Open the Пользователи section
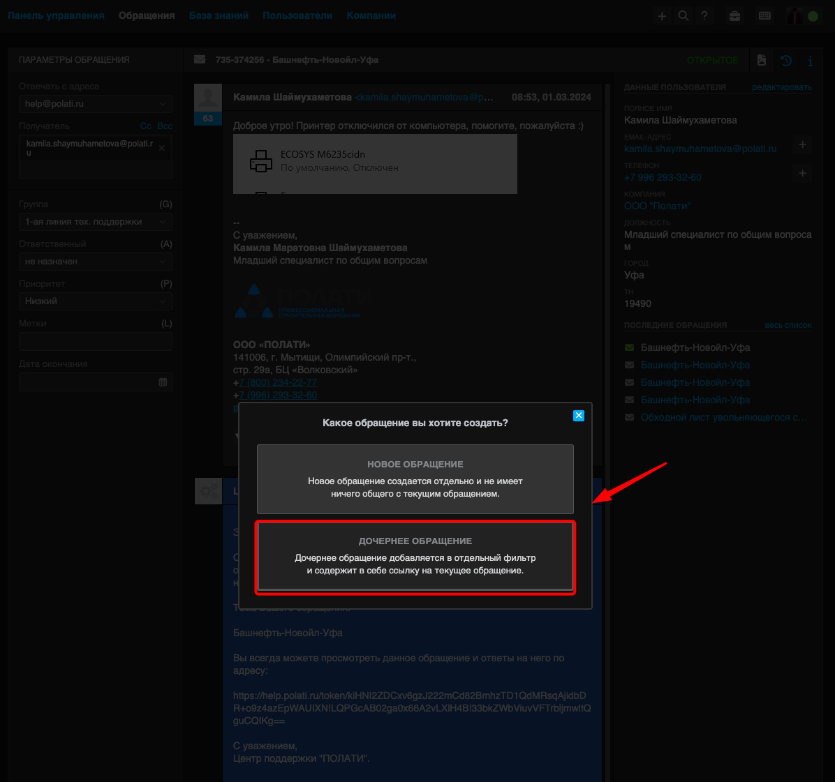835x782 pixels. click(297, 15)
